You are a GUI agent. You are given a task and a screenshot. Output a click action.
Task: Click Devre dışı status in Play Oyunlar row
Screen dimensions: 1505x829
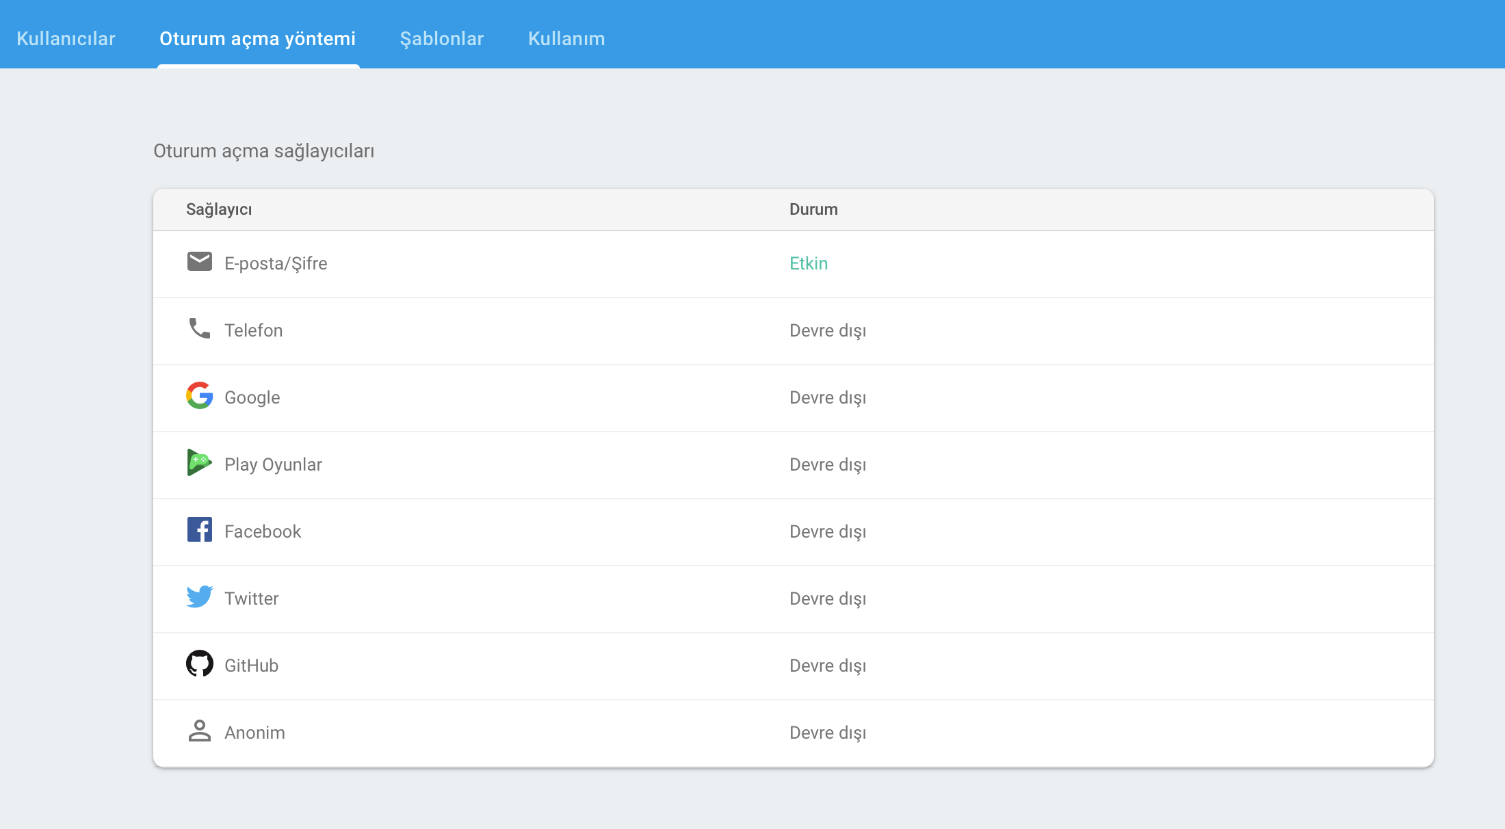point(828,464)
